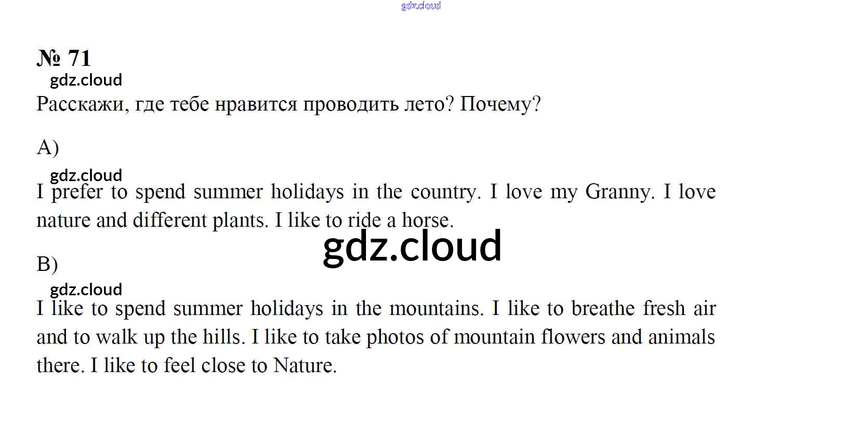
Task: Click the section label B)
Action: tap(47, 264)
